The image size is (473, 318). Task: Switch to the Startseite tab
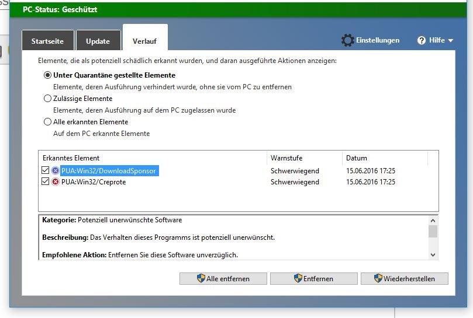(x=48, y=40)
